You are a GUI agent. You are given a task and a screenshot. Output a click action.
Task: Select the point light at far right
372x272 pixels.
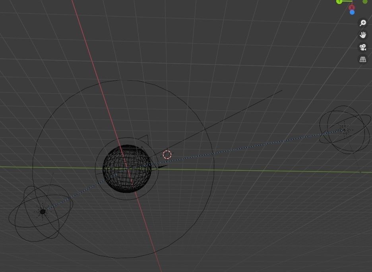[344, 130]
